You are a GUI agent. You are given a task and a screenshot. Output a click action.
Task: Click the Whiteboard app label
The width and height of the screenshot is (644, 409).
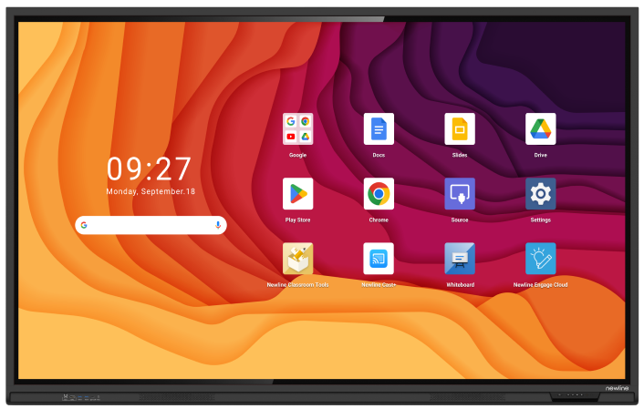click(x=460, y=285)
